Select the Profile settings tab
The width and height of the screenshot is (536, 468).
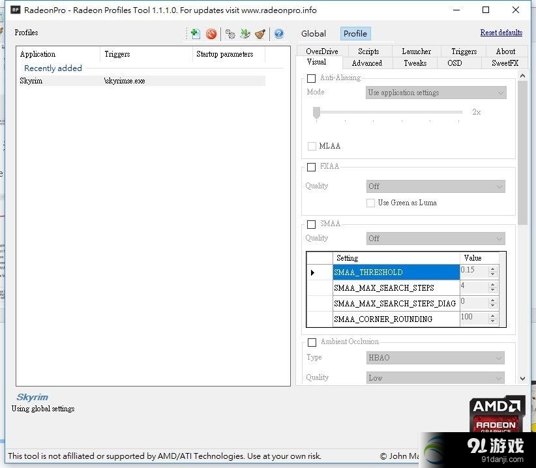[355, 33]
